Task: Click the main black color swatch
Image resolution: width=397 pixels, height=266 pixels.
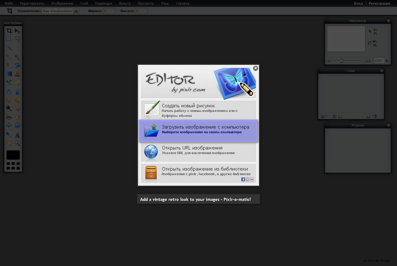Action: [13, 155]
